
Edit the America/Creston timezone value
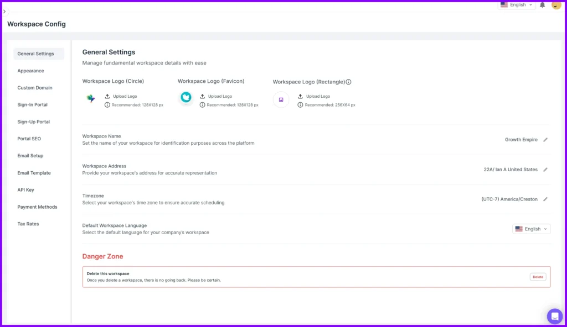pyautogui.click(x=544, y=199)
